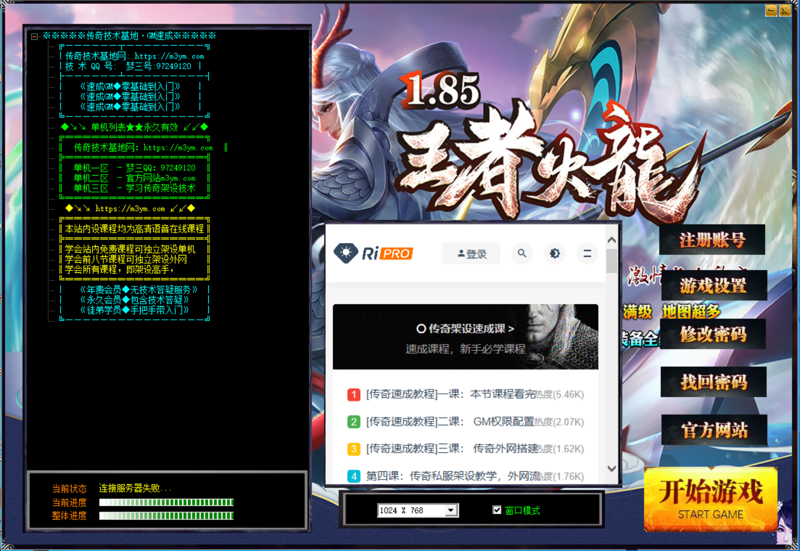This screenshot has height=551, width=800.
Task: Click the 整体进度 progress bar
Action: [x=166, y=516]
